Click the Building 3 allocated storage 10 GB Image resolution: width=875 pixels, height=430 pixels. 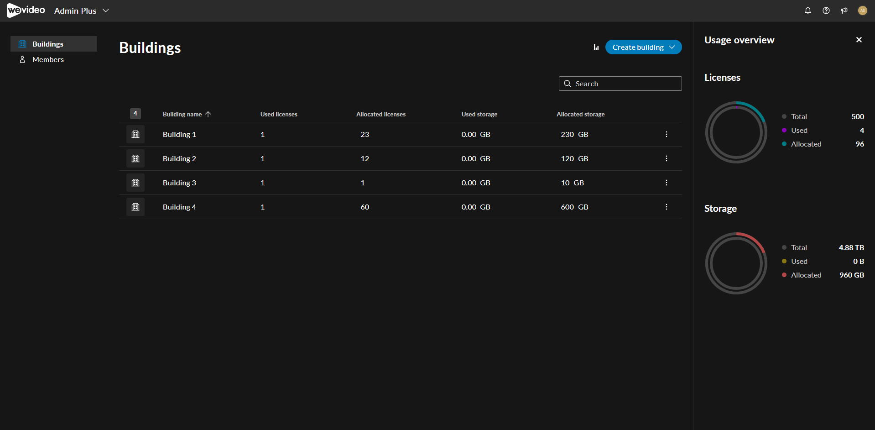pyautogui.click(x=572, y=183)
